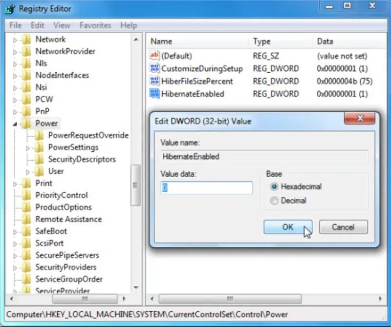This screenshot has width=391, height=327.
Task: Open the Edit menu
Action: (x=37, y=25)
